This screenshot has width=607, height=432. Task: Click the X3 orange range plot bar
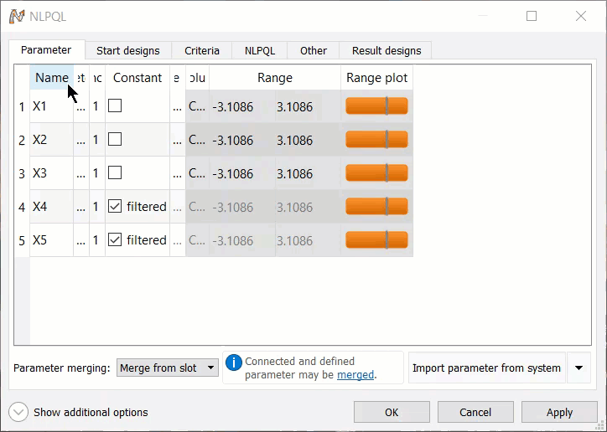(x=376, y=173)
